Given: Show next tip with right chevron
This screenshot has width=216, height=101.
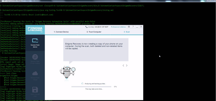Looking at the screenshot, I should click(127, 65).
